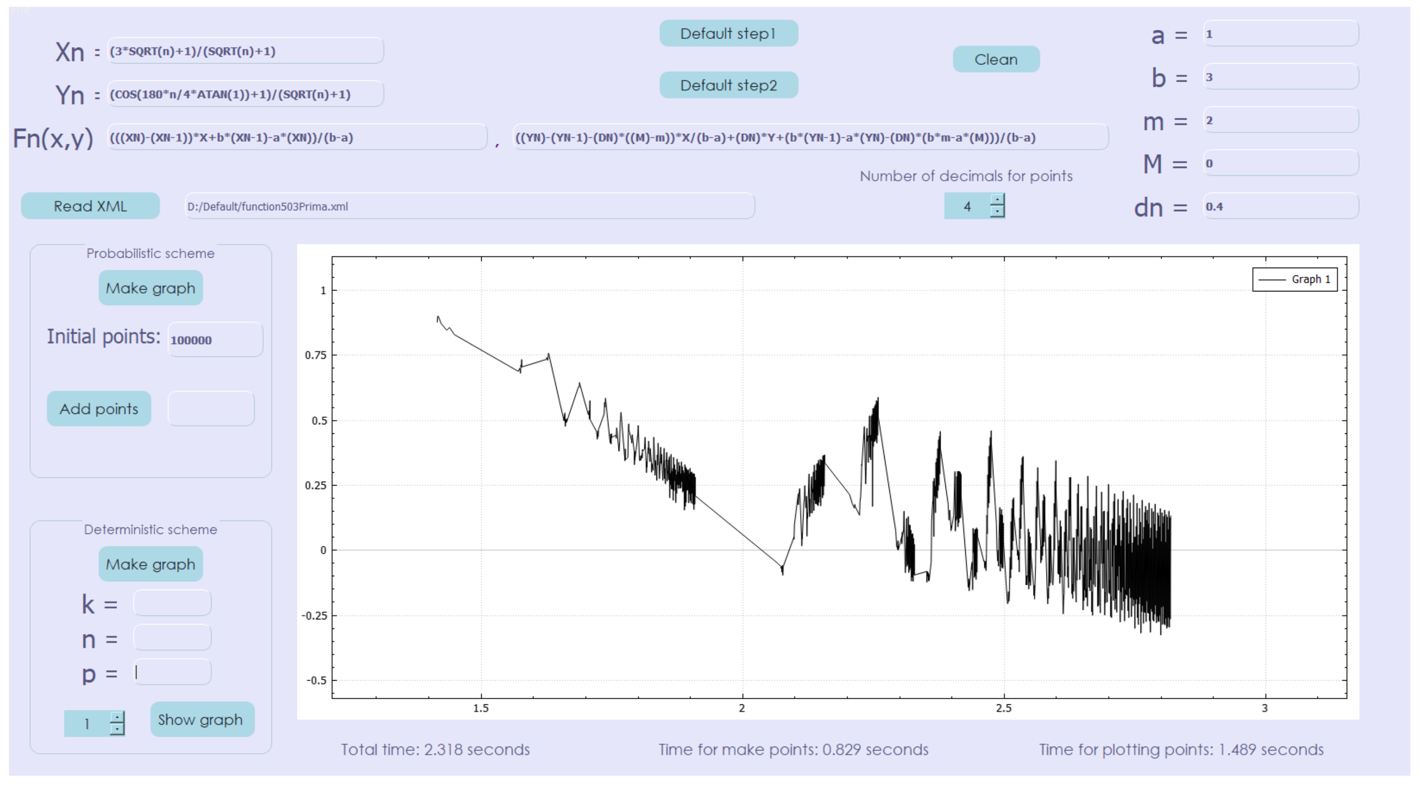Image resolution: width=1420 pixels, height=786 pixels.
Task: Click the Add points button
Action: 99,409
